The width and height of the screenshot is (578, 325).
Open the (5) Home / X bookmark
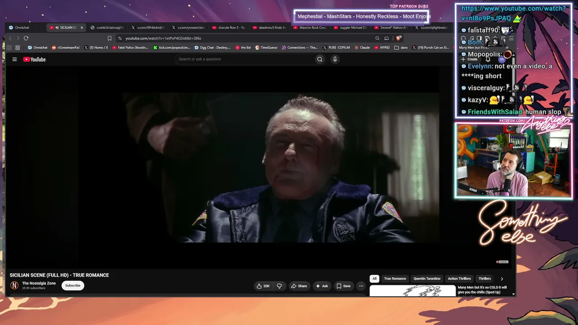click(96, 47)
